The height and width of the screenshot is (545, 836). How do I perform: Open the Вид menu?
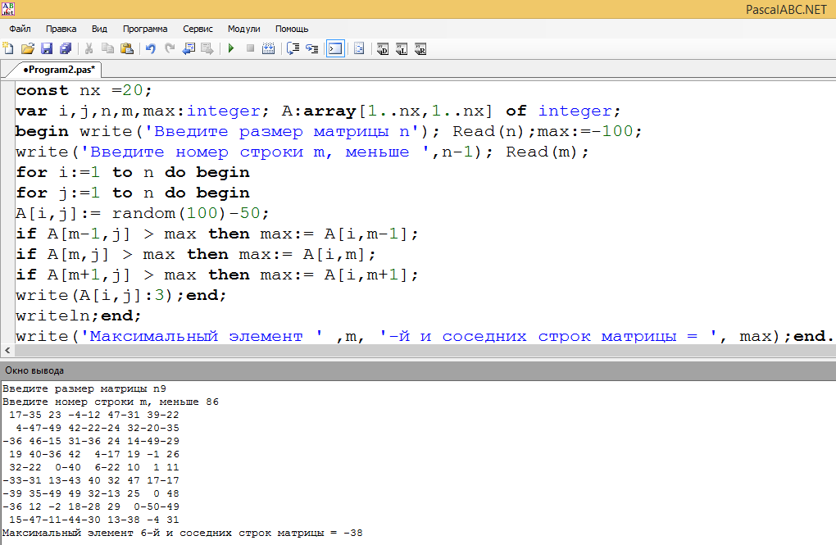tap(99, 29)
